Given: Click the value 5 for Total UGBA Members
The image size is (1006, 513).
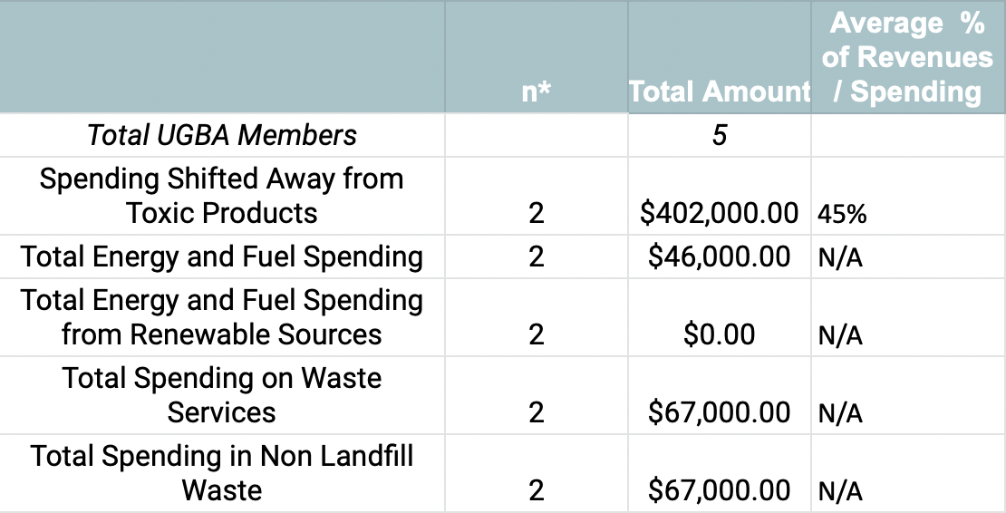Looking at the screenshot, I should click(720, 135).
